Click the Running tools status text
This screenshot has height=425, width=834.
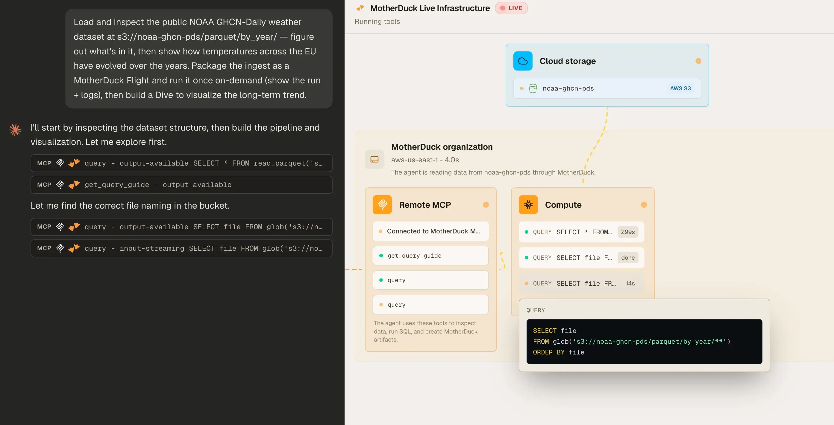click(377, 21)
